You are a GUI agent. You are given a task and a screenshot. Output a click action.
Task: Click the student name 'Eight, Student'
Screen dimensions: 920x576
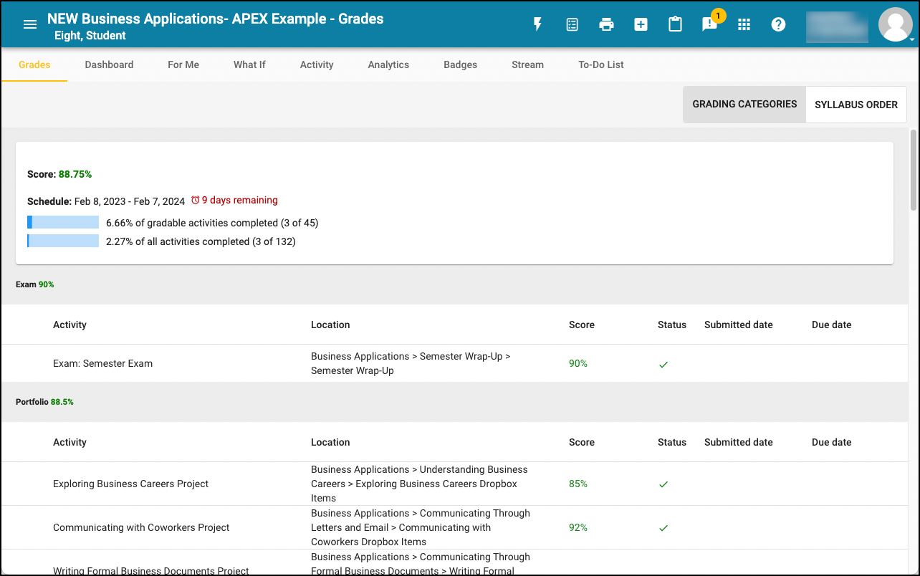(x=90, y=36)
